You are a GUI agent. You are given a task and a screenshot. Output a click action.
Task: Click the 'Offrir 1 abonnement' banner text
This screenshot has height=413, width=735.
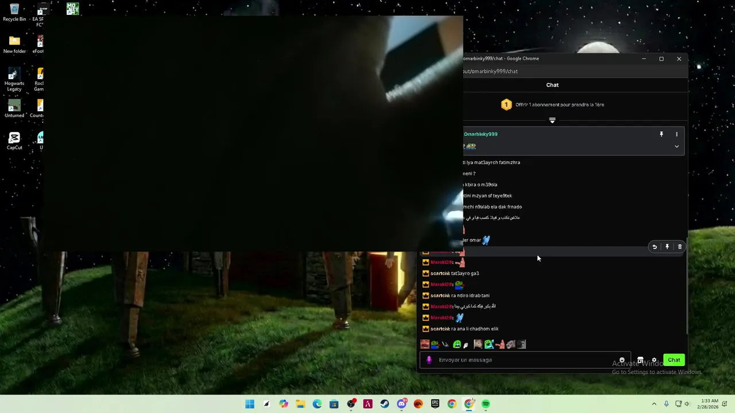click(x=560, y=105)
